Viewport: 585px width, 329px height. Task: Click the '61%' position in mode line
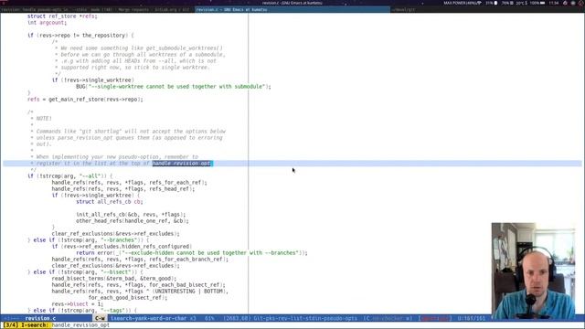click(209, 318)
